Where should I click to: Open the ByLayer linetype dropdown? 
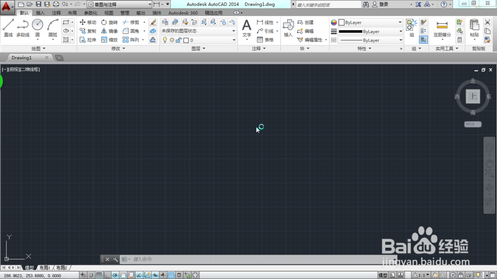click(370, 40)
